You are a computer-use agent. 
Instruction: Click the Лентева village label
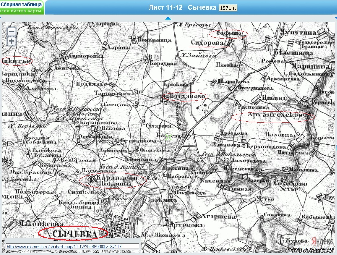click(66, 68)
